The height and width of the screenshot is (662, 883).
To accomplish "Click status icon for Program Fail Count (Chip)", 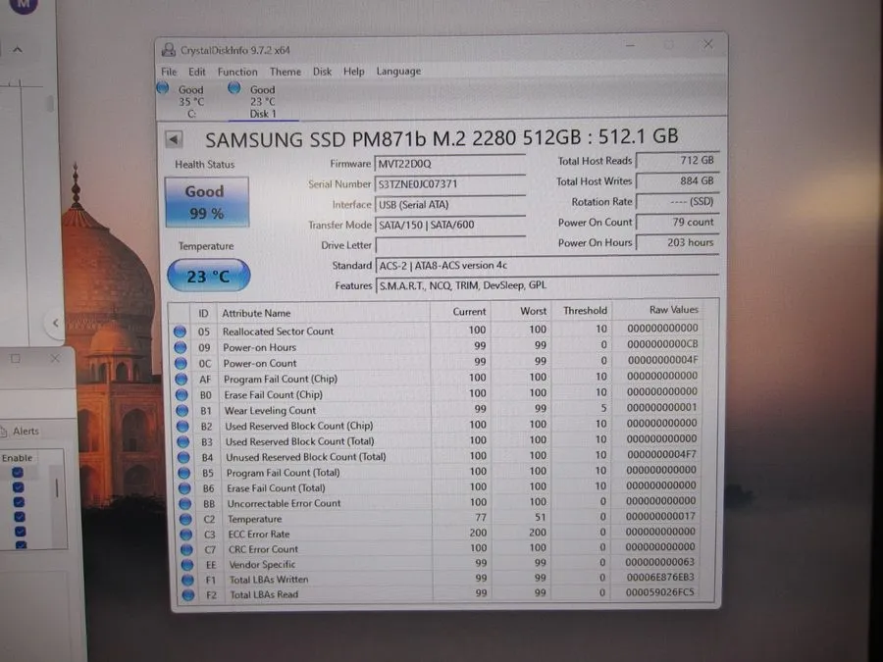I will pos(182,379).
